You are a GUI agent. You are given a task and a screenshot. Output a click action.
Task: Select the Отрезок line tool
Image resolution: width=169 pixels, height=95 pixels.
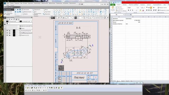point(25,14)
